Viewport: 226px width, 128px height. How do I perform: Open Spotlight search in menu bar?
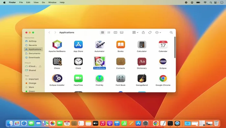(211, 3)
